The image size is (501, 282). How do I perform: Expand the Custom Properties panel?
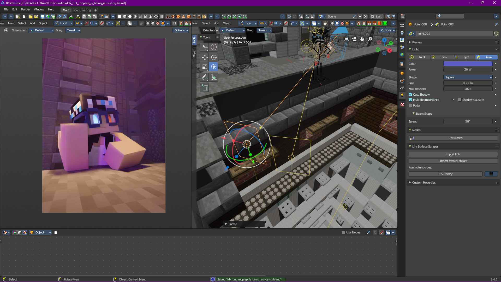(424, 183)
